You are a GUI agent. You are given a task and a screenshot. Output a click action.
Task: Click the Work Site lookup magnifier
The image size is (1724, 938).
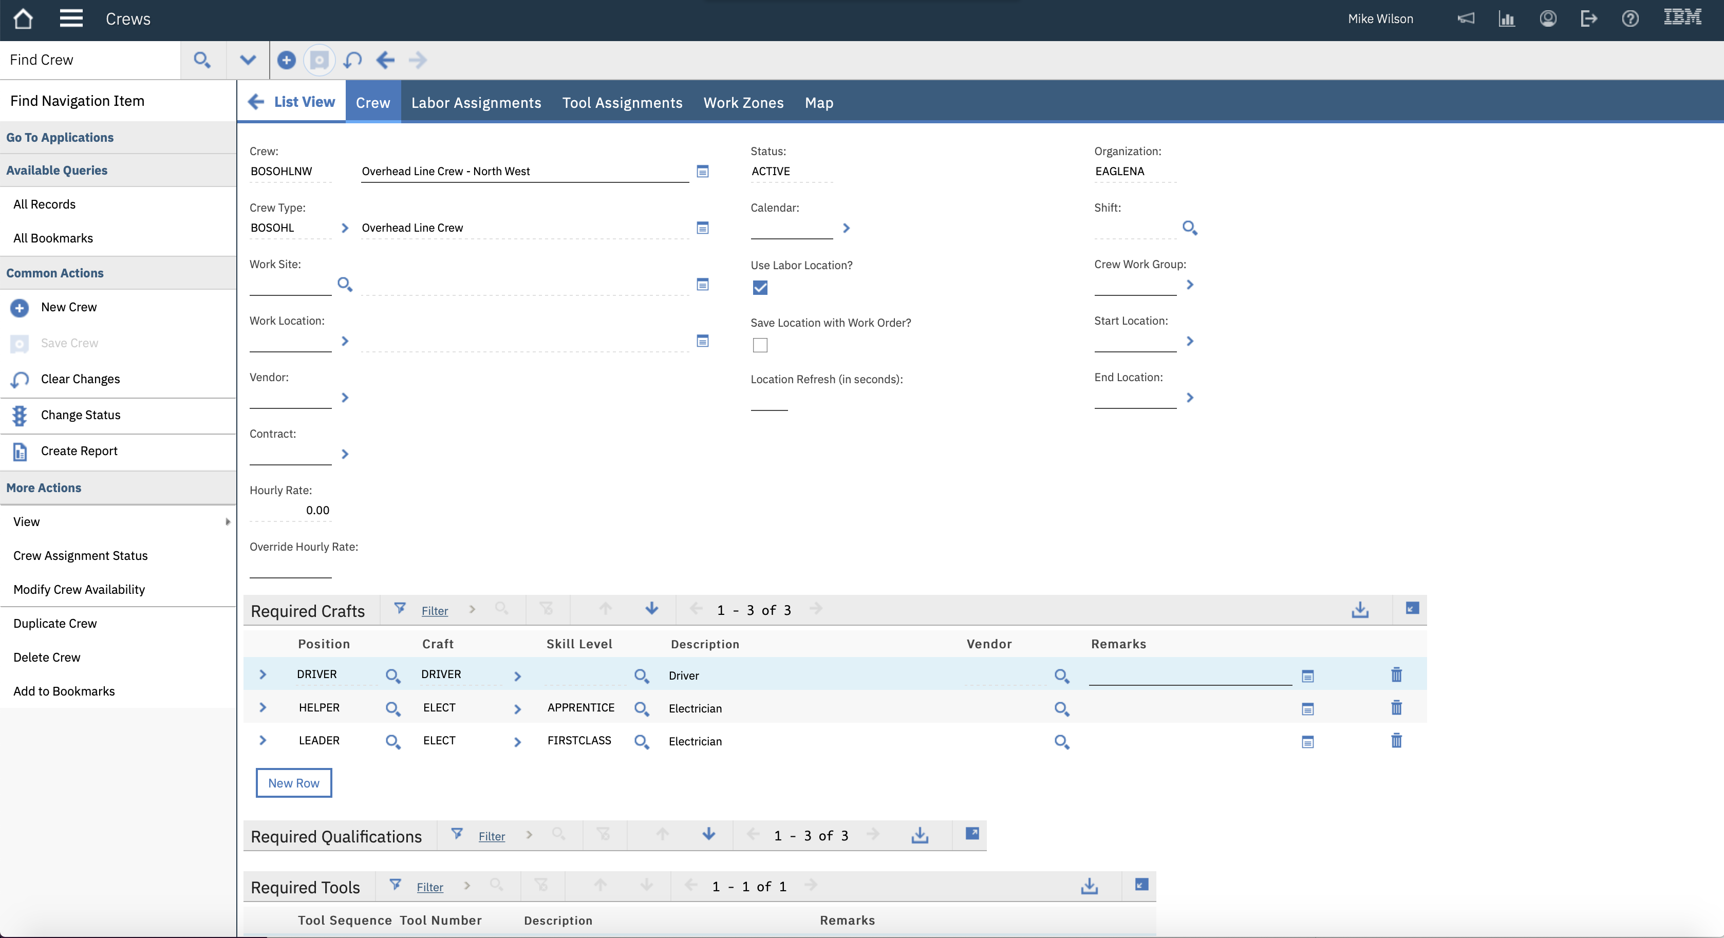pyautogui.click(x=345, y=285)
